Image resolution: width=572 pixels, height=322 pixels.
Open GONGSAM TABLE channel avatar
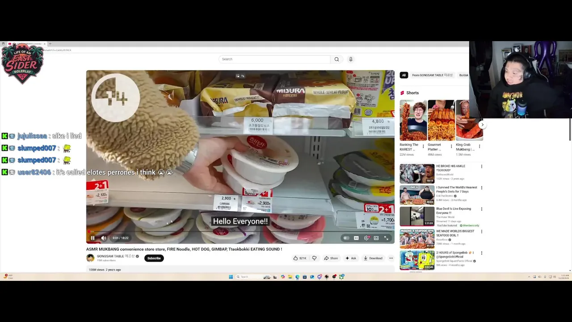pyautogui.click(x=90, y=258)
